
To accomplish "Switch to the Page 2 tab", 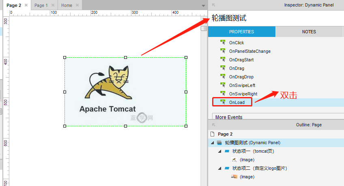I will [x=14, y=5].
